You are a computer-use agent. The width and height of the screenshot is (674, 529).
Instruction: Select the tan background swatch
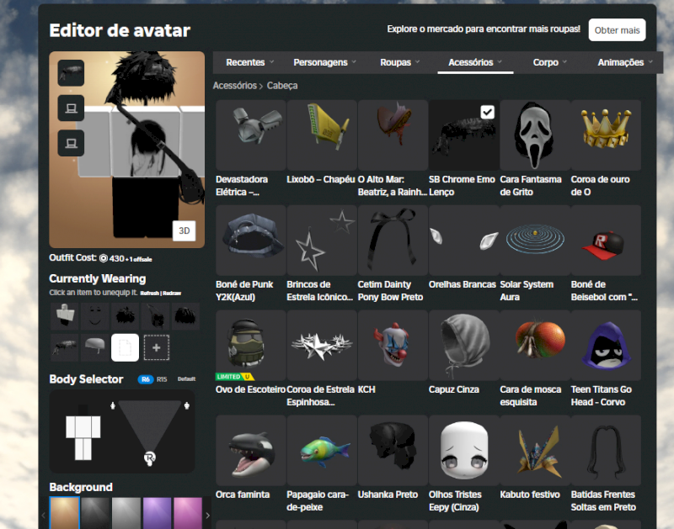tap(65, 513)
